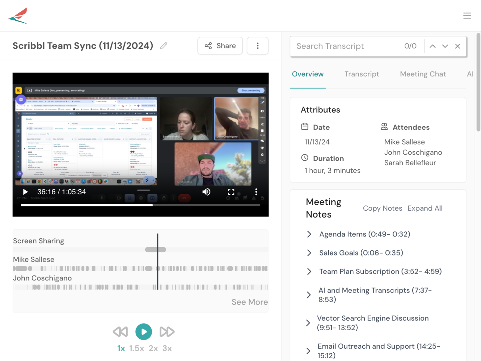Click the Scribbl bird logo
The width and height of the screenshot is (481, 361).
(18, 16)
